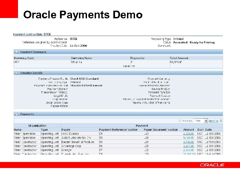Click the Oracle logo in the footer
Viewport: 240px width, 180px height.
tap(212, 165)
